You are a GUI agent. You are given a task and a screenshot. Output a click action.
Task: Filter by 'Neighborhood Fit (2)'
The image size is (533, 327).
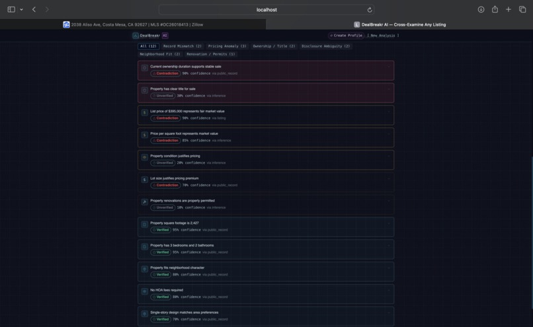[160, 54]
